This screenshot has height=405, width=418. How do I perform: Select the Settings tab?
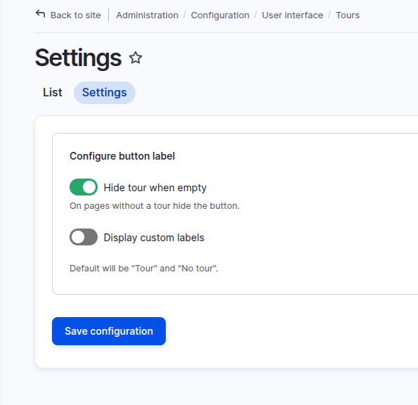[x=105, y=93]
